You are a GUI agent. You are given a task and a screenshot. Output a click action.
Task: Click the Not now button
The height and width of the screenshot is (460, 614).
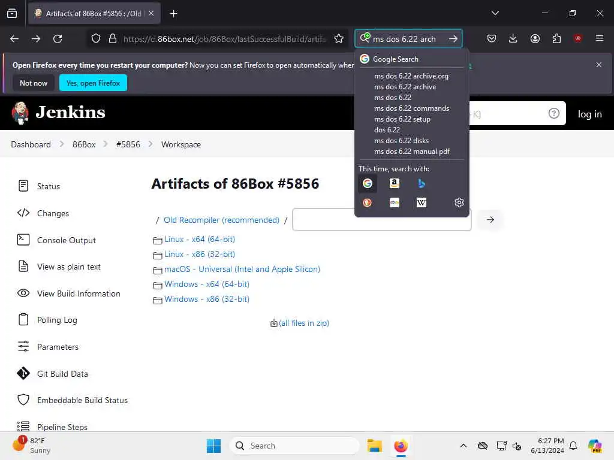pyautogui.click(x=34, y=83)
